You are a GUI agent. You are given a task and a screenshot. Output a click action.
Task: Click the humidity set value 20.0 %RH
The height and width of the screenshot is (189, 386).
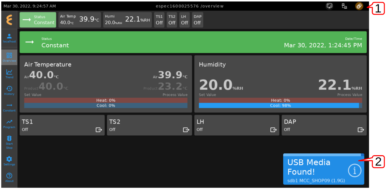click(221, 85)
